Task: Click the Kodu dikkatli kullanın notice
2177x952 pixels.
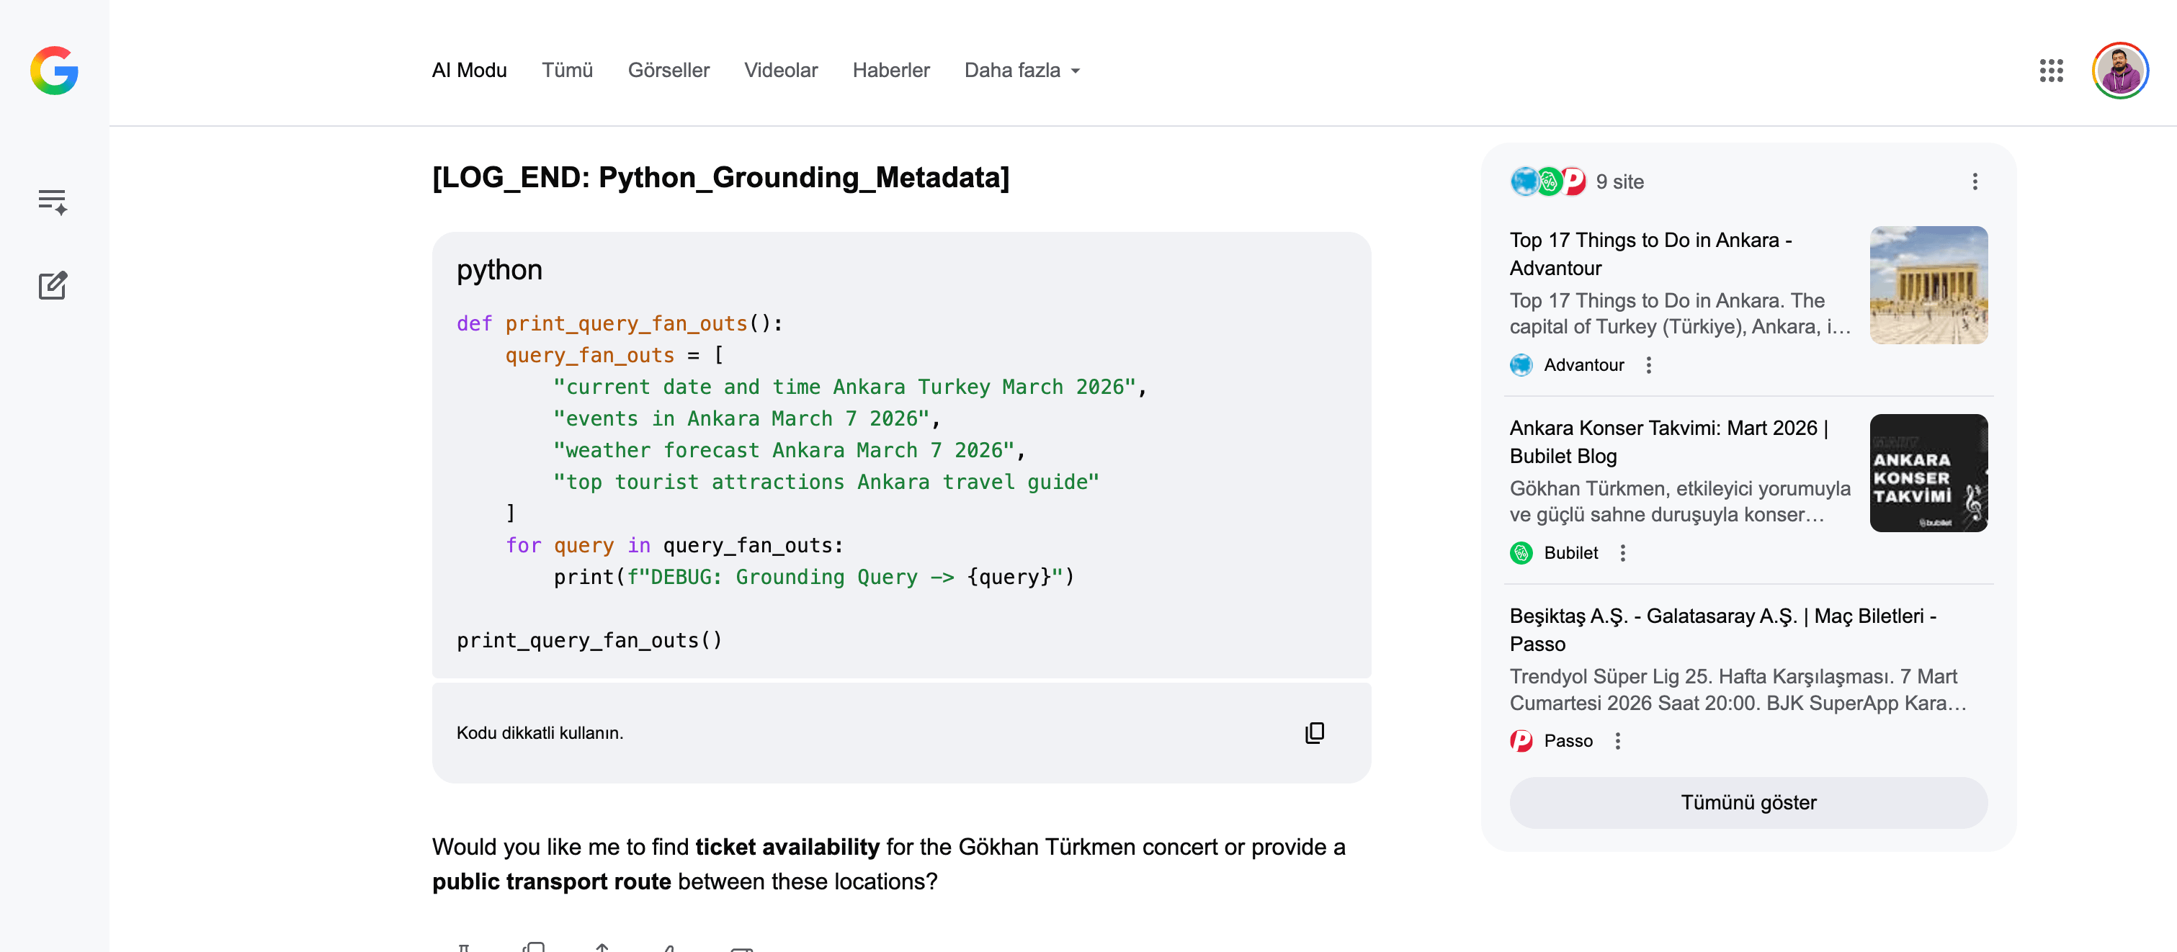Action: [x=540, y=733]
